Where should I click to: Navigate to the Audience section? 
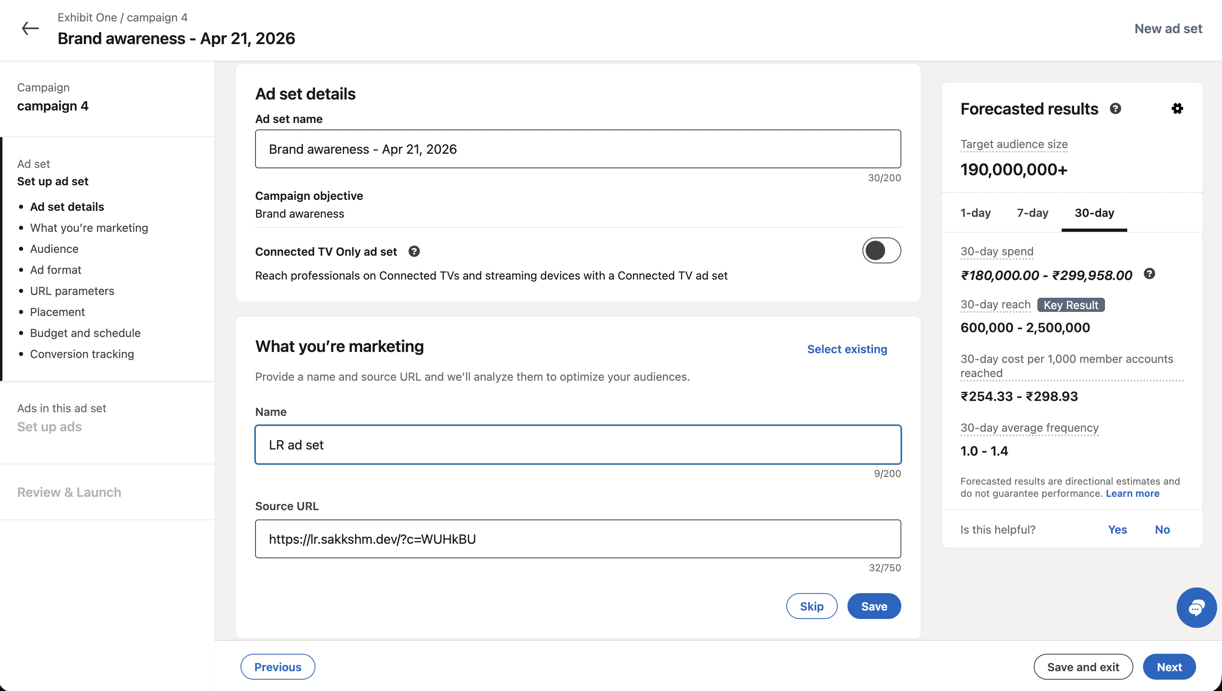coord(54,249)
